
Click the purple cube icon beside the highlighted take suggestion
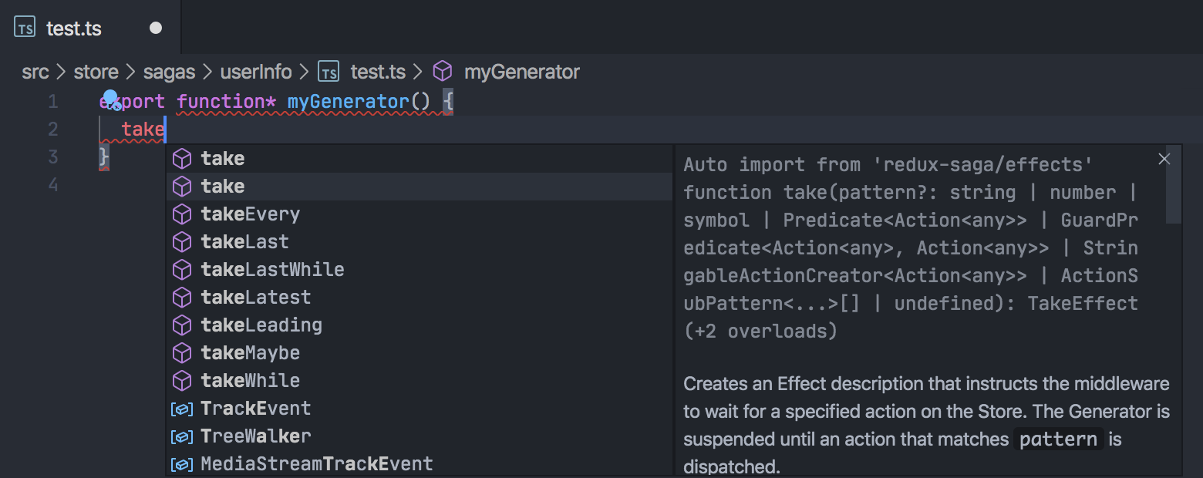click(x=182, y=186)
